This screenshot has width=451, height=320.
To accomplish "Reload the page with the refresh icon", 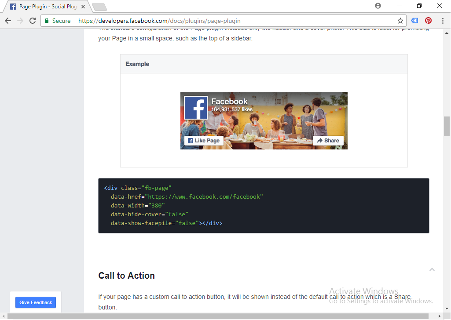I will click(33, 21).
